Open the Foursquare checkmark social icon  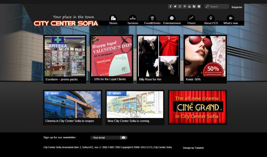click(x=199, y=6)
